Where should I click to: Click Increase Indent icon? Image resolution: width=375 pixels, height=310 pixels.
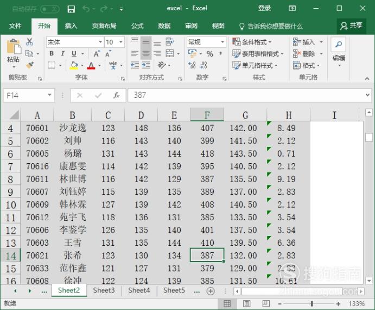[x=146, y=65]
